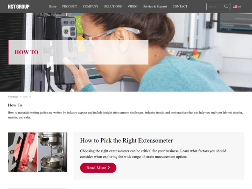The image size is (252, 189).
Task: Click the Resources breadcrumb link
Action: (13, 97)
